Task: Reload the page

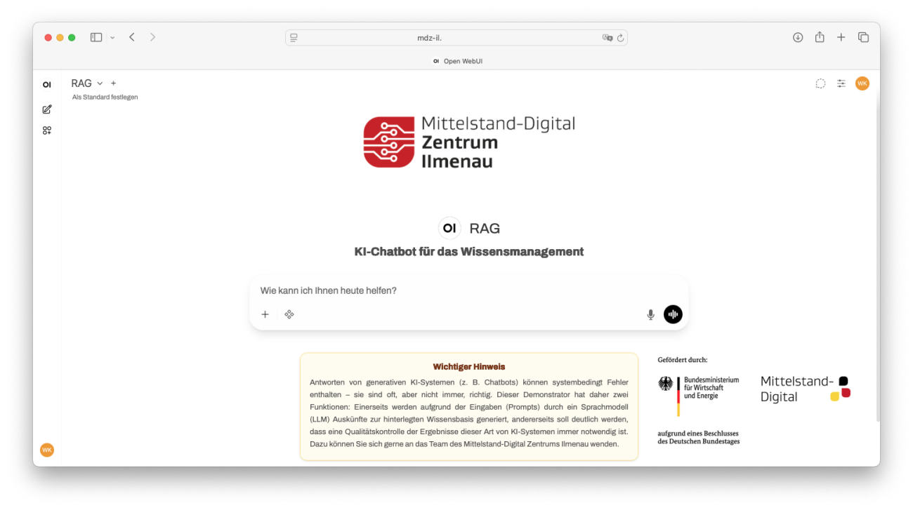Action: point(621,38)
